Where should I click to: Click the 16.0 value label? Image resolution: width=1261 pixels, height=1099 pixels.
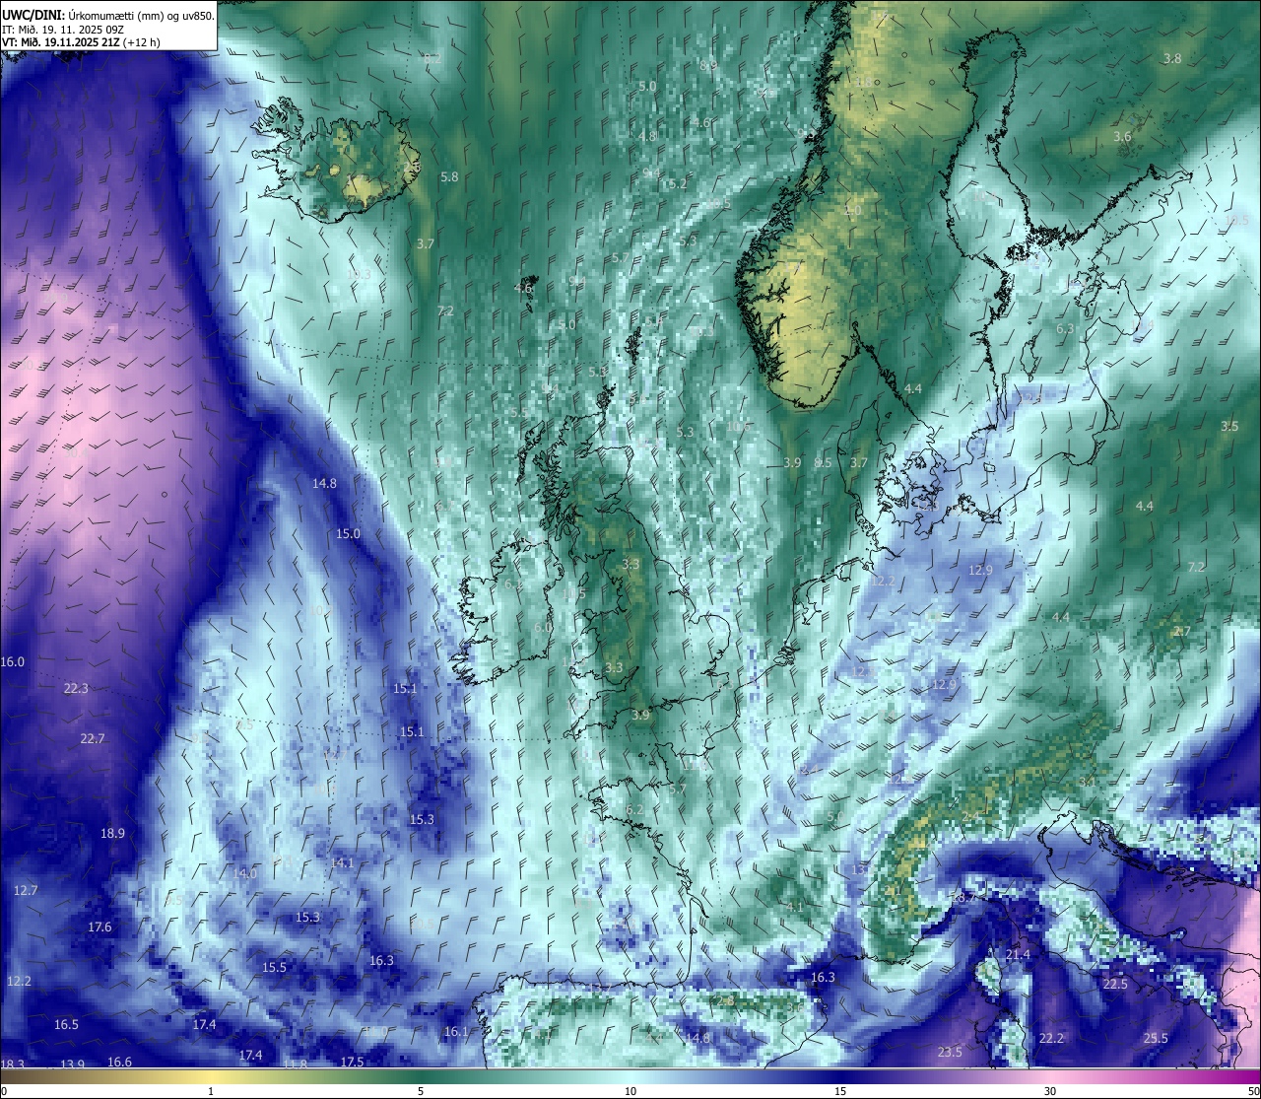[x=12, y=661]
